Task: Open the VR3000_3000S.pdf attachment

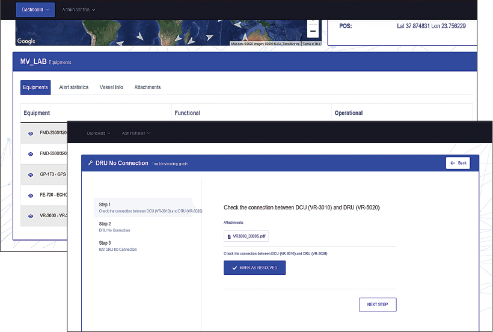Action: [x=249, y=236]
